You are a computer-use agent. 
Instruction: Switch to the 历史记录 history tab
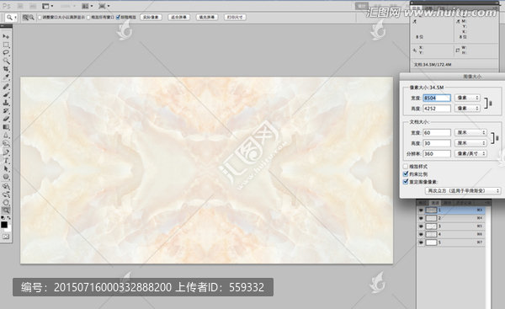[x=463, y=203]
